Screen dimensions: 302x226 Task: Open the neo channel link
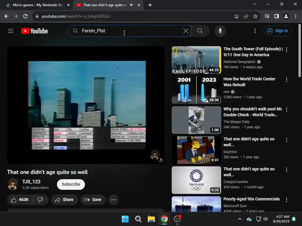(226, 92)
